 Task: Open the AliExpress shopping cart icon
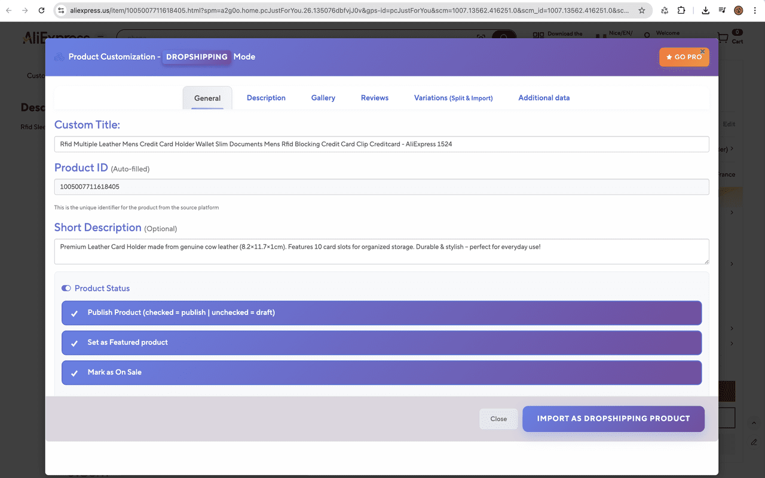pyautogui.click(x=723, y=37)
